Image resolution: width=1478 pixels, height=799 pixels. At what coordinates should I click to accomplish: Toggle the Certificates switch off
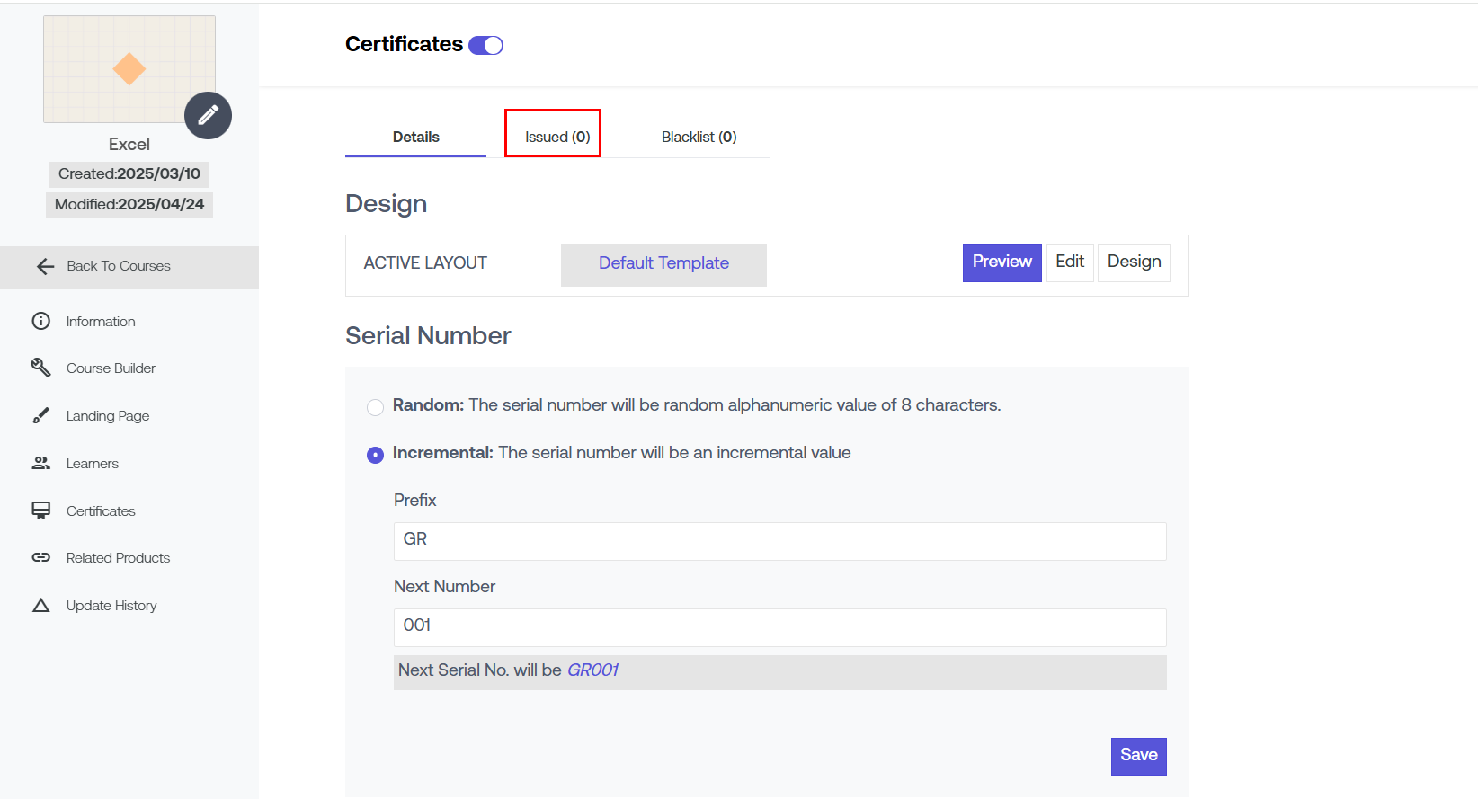[x=485, y=45]
